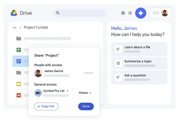This screenshot has height=124, width=178.
Task: Select the top gray folder icon
Action: coord(19,39)
